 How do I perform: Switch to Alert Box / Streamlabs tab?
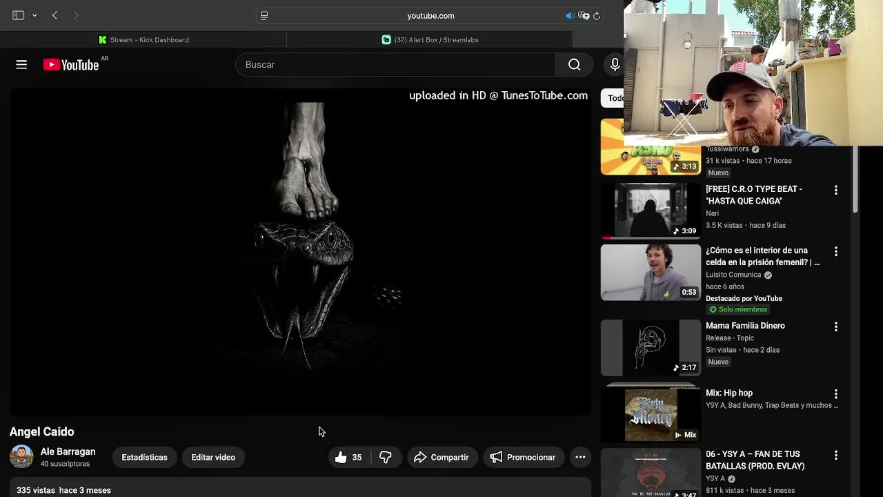click(x=430, y=39)
